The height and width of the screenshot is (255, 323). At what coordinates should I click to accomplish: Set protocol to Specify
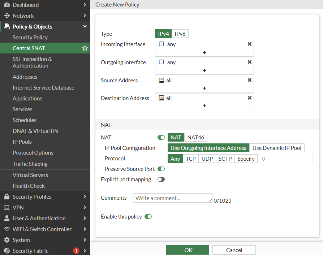point(246,159)
